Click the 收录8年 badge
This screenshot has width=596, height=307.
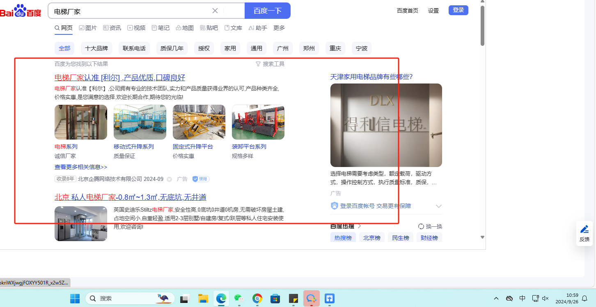tap(66, 179)
